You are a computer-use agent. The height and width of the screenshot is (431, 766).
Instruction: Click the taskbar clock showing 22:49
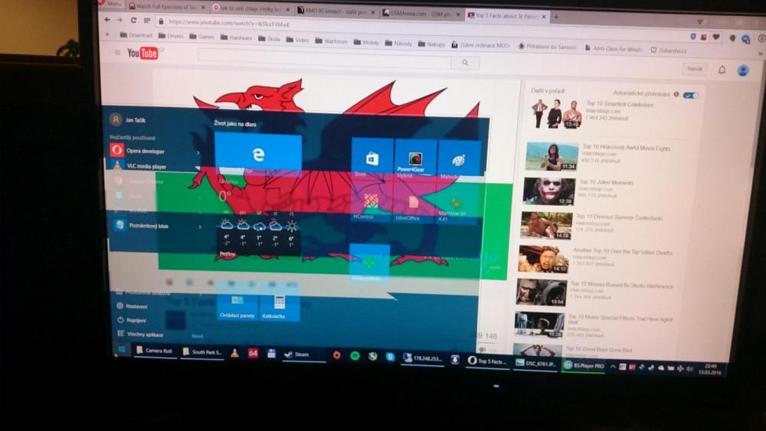pos(711,369)
